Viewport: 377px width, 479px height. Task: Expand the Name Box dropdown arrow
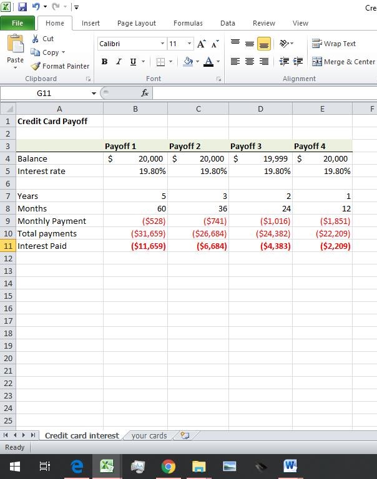[x=94, y=93]
